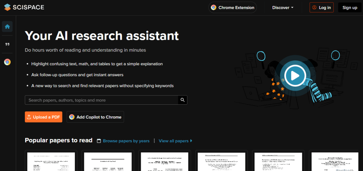
Task: Click "Ask follow-up questions and get instant answers"
Action: (x=77, y=75)
